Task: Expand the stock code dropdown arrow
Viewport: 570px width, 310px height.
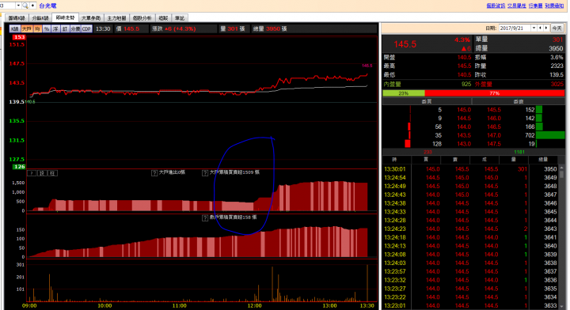Action: pos(18,6)
